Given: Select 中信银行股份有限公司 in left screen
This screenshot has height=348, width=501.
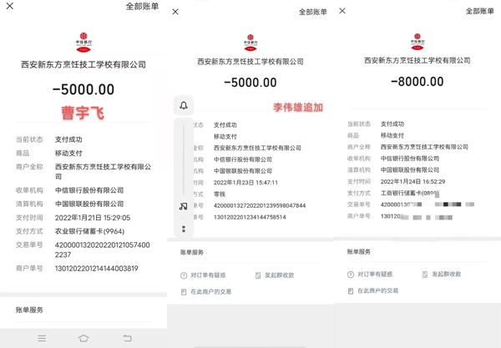Looking at the screenshot, I should 89,190.
